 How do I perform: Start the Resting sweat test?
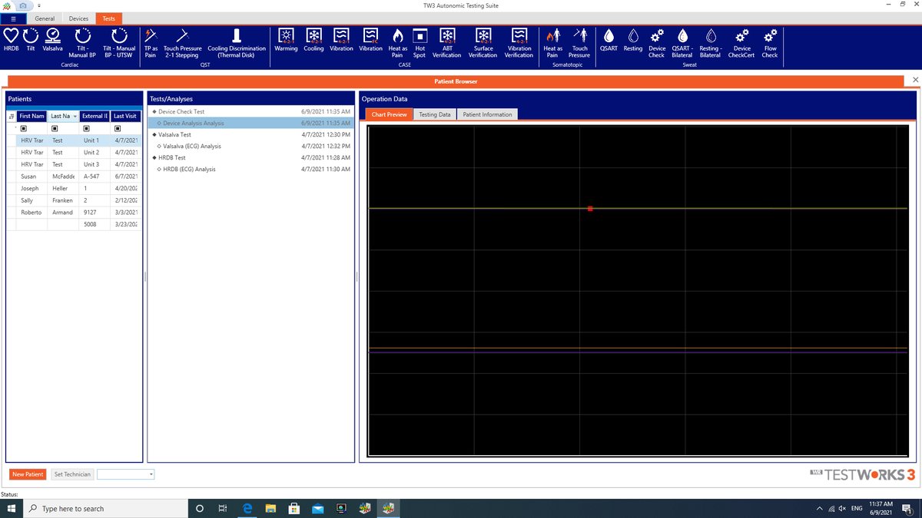pos(633,41)
